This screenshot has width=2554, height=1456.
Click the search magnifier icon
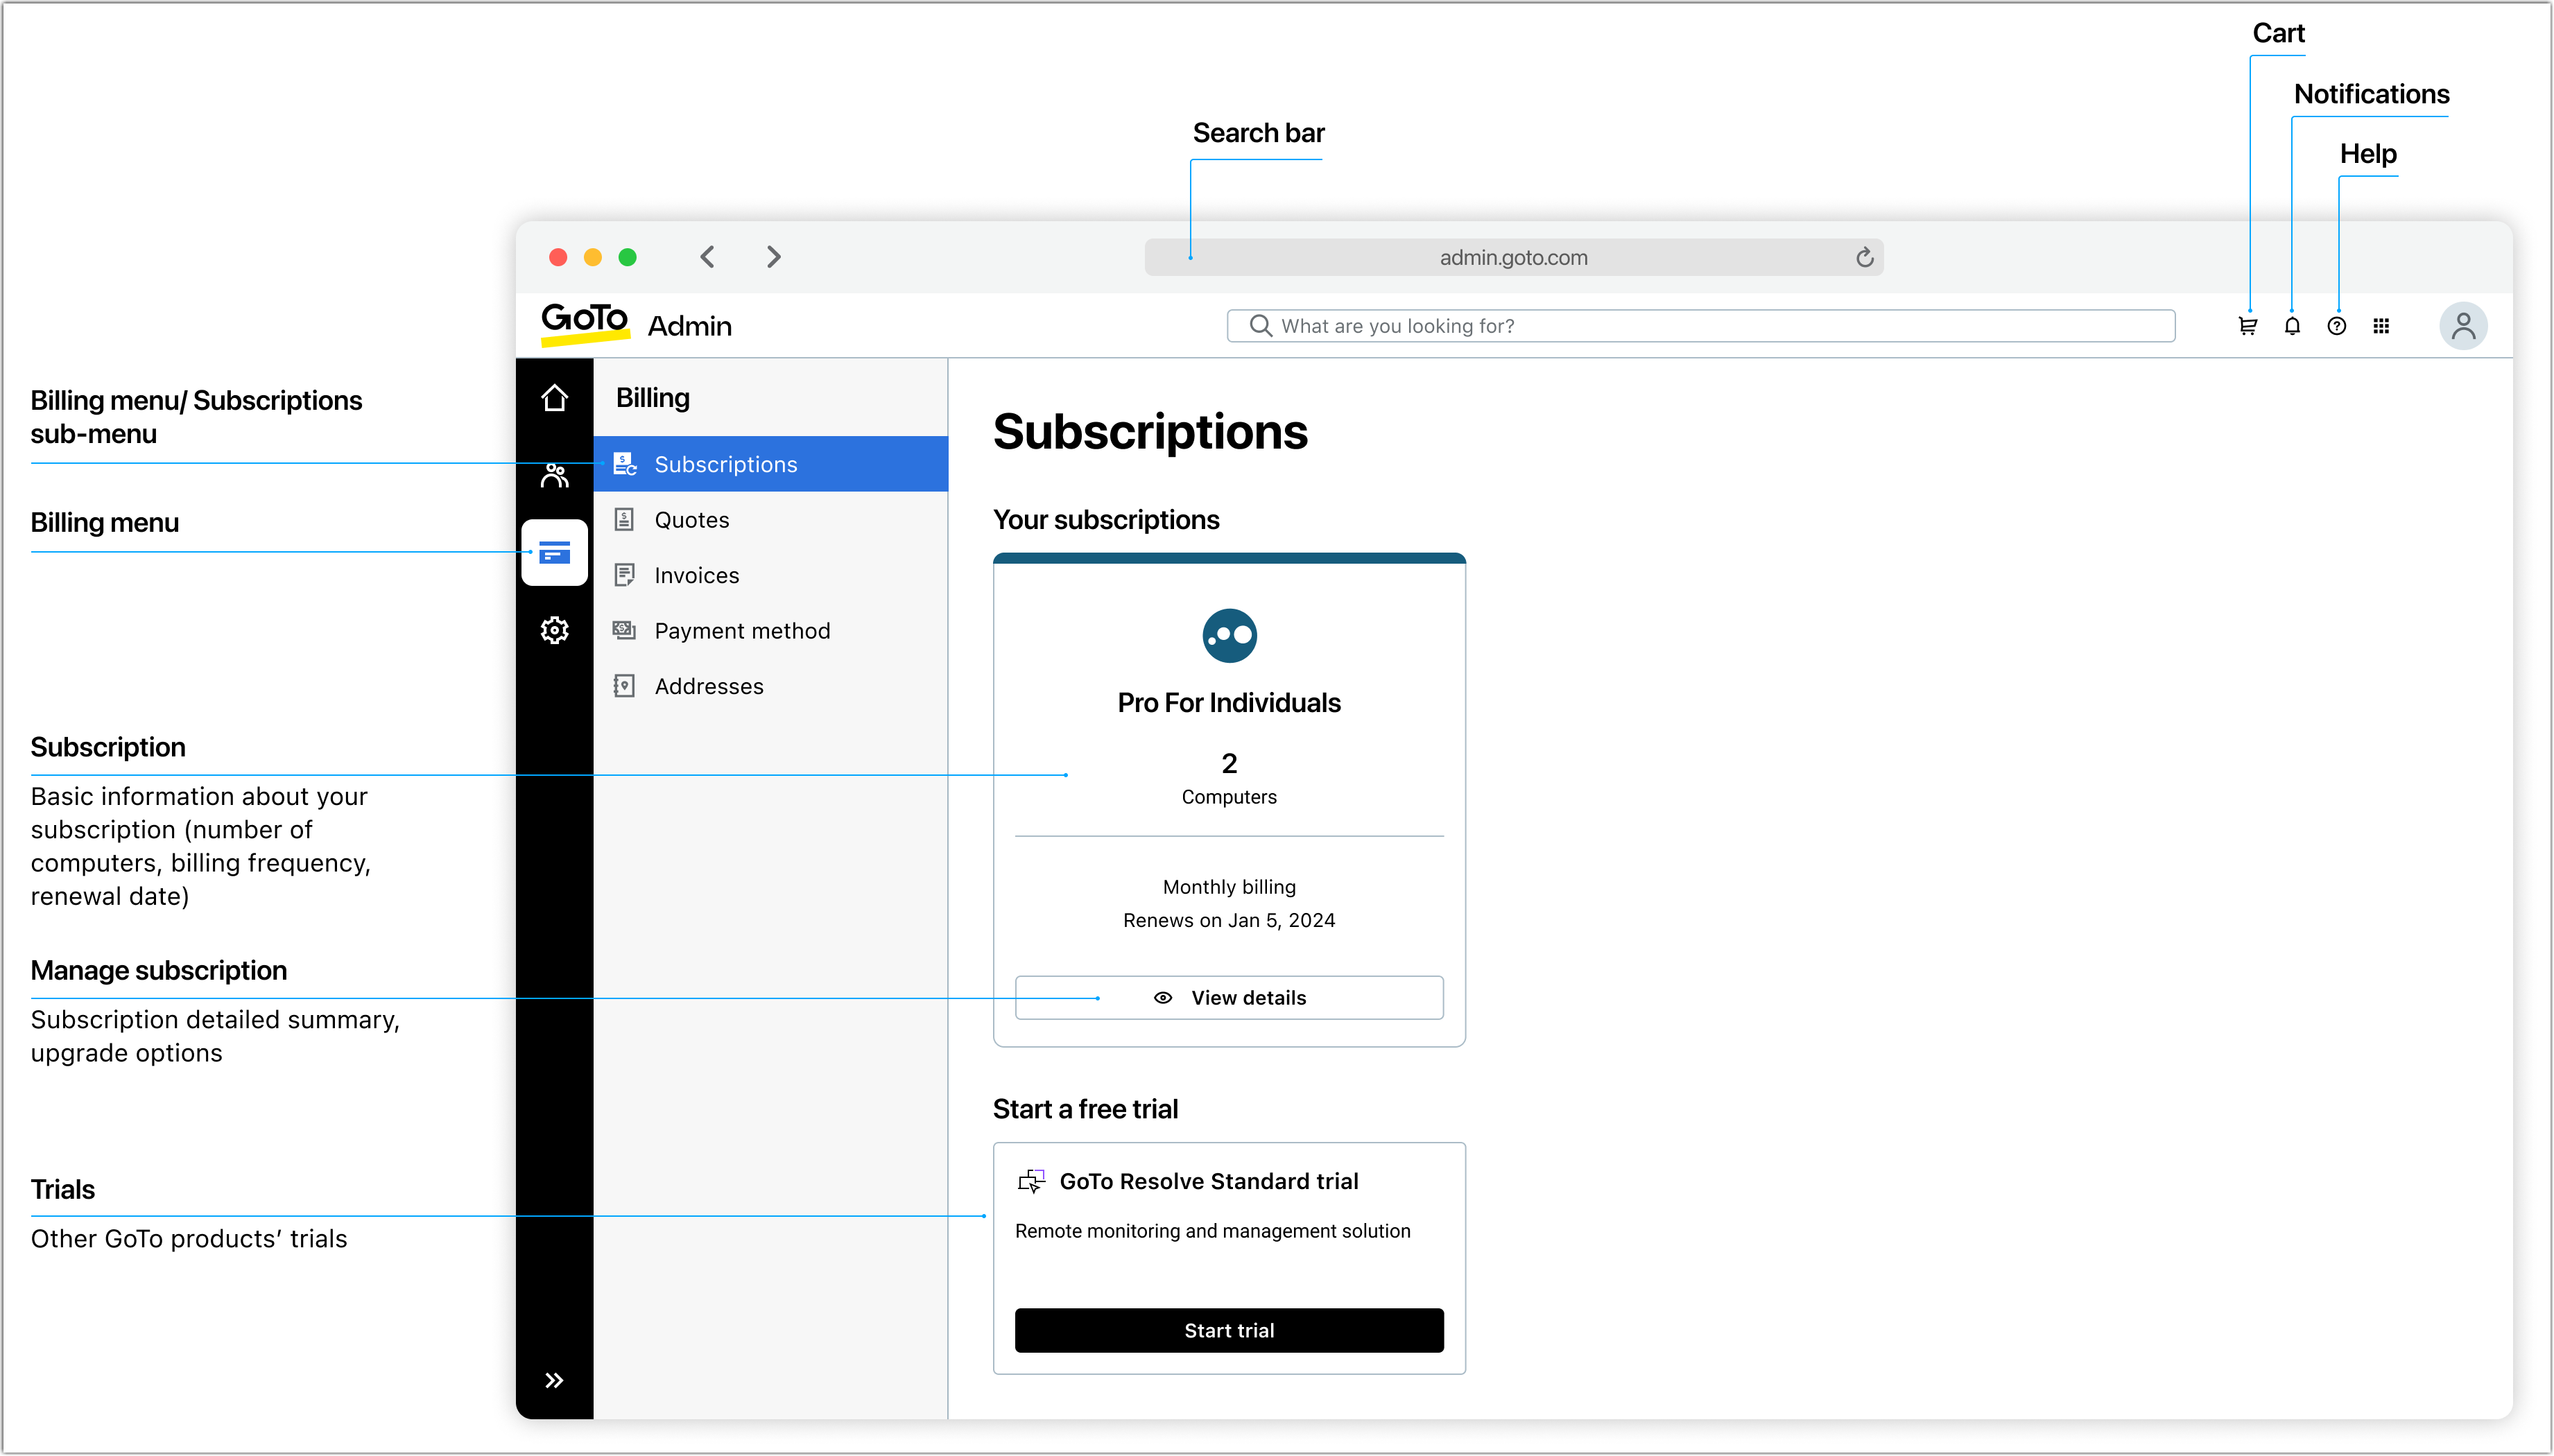pyautogui.click(x=1260, y=326)
